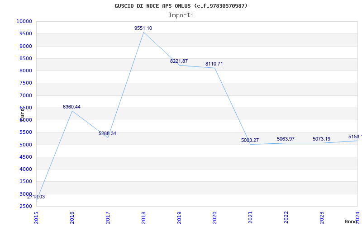Click the 2018 x-axis year label
Screen dimensions: 362x226
coord(143,217)
